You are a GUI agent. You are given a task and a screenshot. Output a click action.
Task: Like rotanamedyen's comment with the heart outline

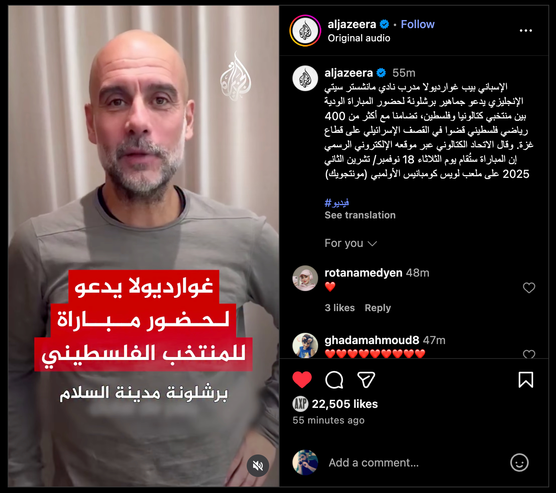pyautogui.click(x=529, y=287)
